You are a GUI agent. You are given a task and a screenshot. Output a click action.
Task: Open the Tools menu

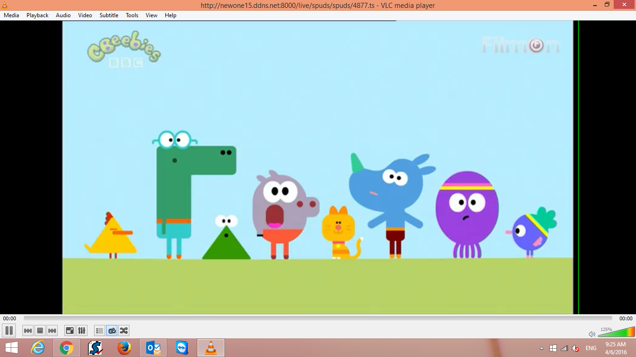[132, 15]
